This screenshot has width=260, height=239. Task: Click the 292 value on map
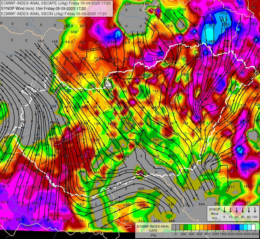point(96,188)
